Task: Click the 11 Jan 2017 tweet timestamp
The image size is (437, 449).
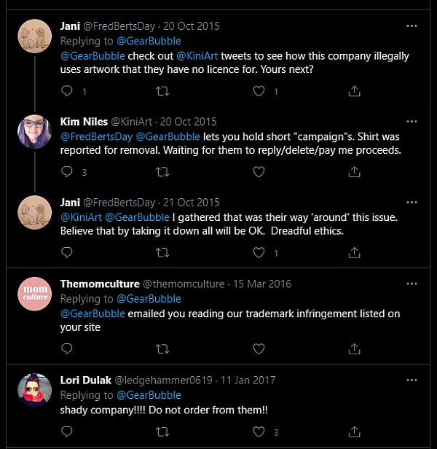Action: (x=249, y=380)
